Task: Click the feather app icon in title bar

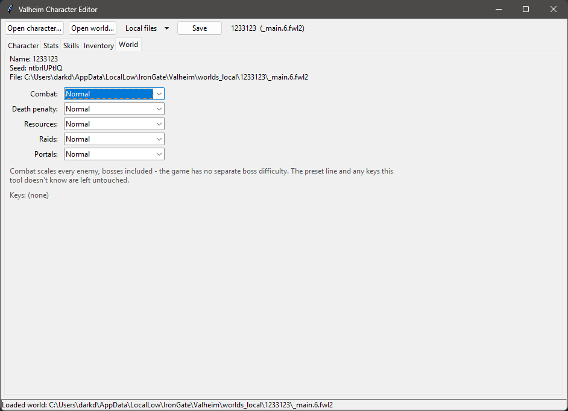Action: [10, 9]
